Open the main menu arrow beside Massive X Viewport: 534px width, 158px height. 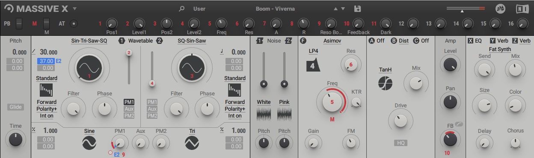click(74, 9)
